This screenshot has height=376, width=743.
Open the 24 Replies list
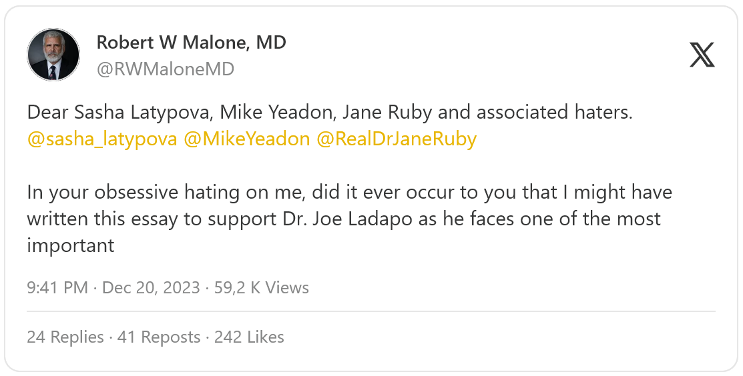(x=65, y=337)
